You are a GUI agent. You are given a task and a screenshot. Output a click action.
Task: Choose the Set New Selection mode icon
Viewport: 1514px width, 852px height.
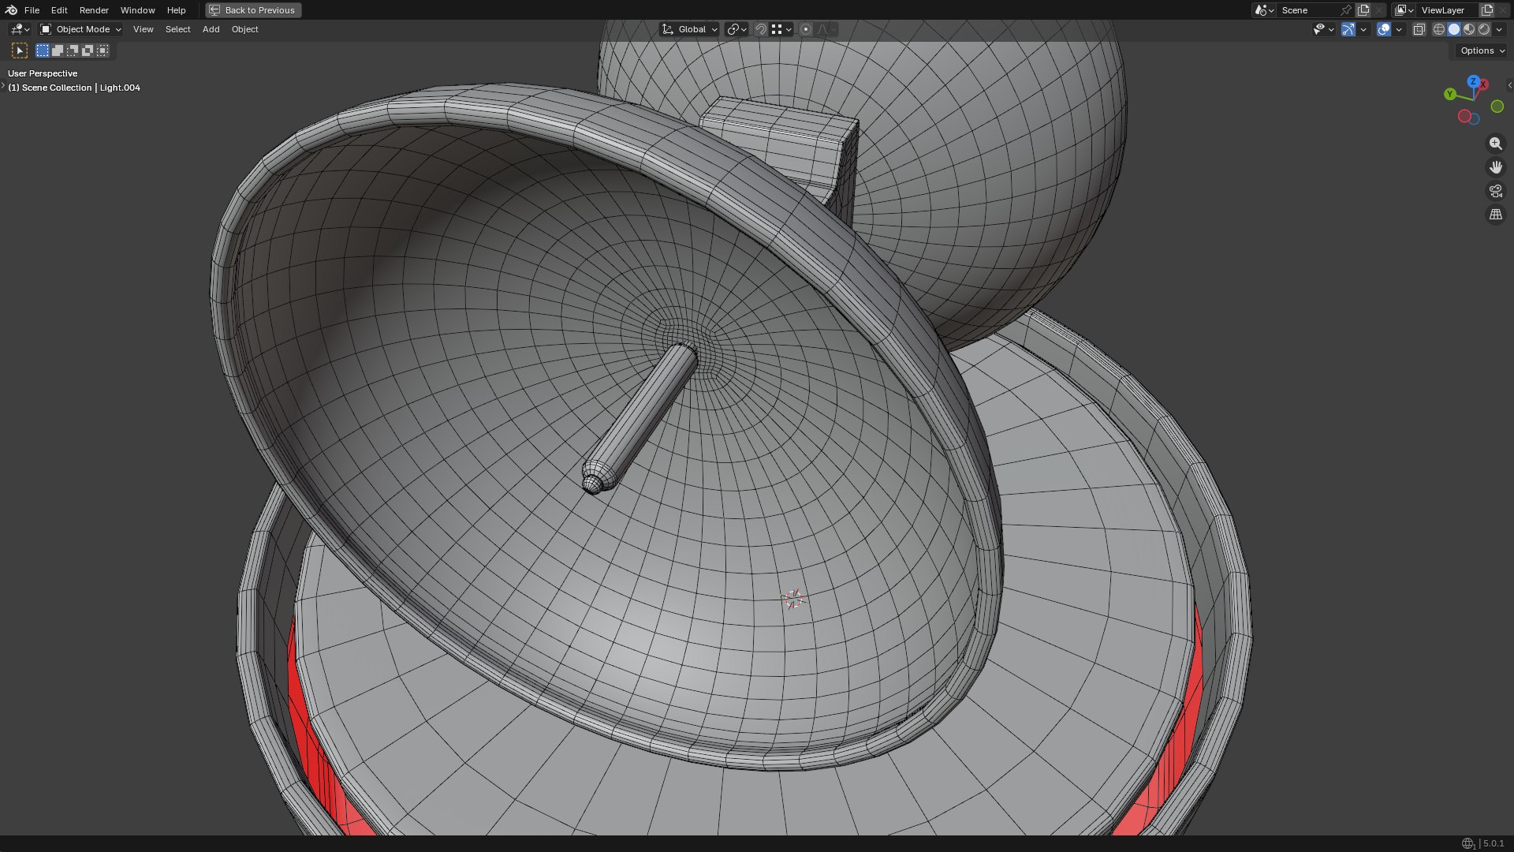coord(43,50)
